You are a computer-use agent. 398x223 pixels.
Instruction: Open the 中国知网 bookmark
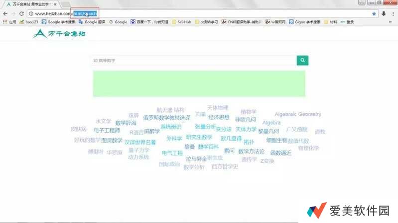click(275, 22)
